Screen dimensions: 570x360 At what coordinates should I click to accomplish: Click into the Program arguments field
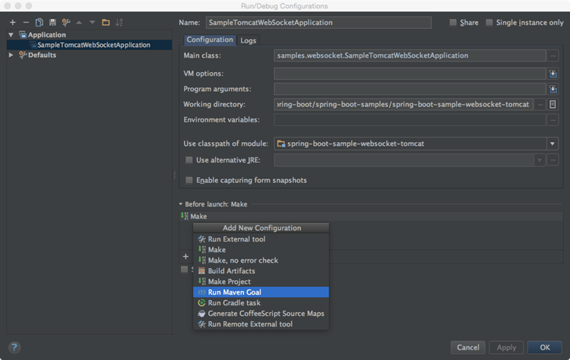[410, 89]
